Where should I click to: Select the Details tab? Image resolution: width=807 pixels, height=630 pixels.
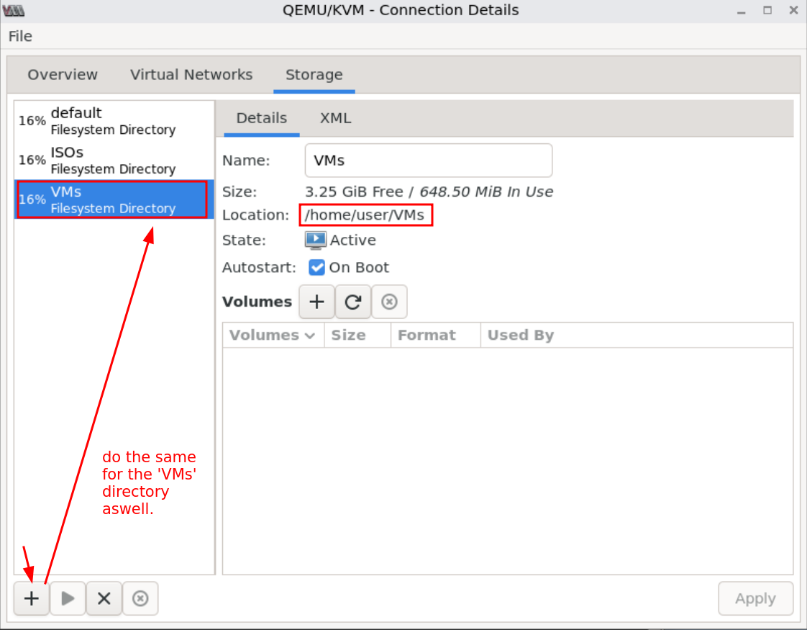(262, 118)
